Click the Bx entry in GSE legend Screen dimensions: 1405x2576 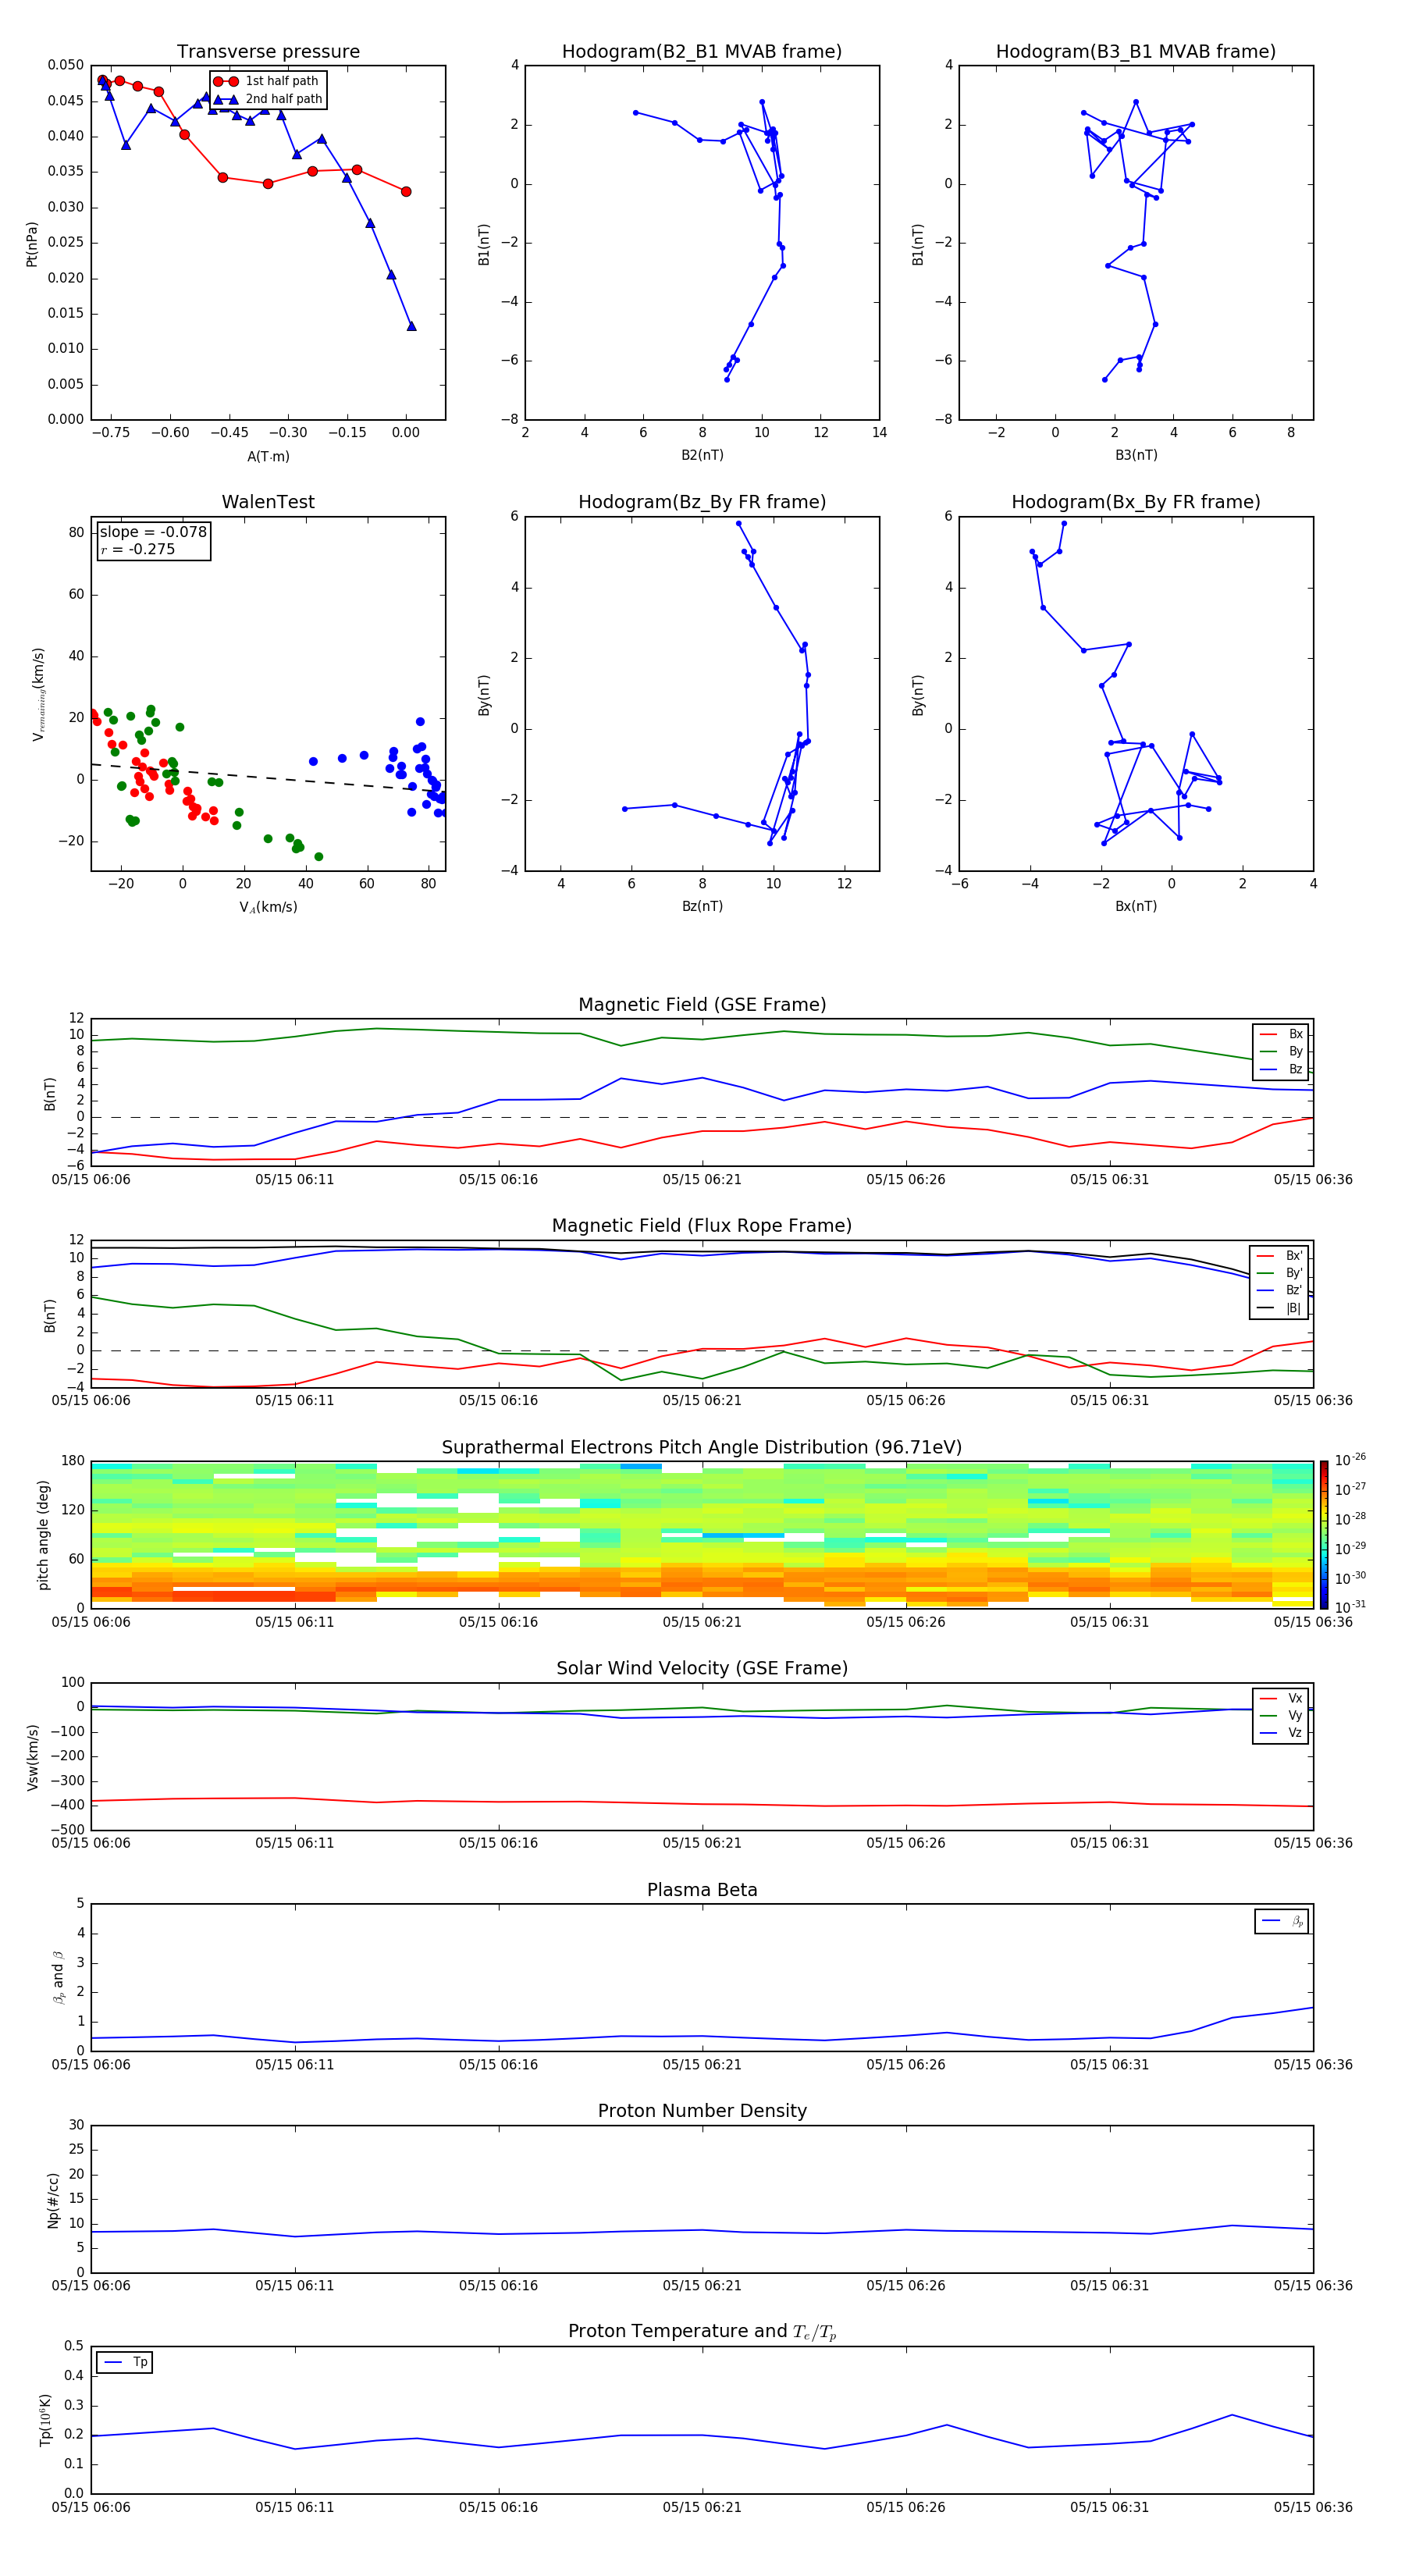(1281, 1034)
